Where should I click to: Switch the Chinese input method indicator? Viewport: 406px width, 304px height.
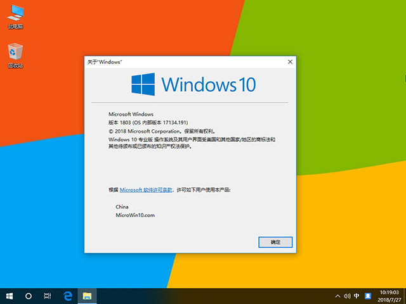(357, 296)
